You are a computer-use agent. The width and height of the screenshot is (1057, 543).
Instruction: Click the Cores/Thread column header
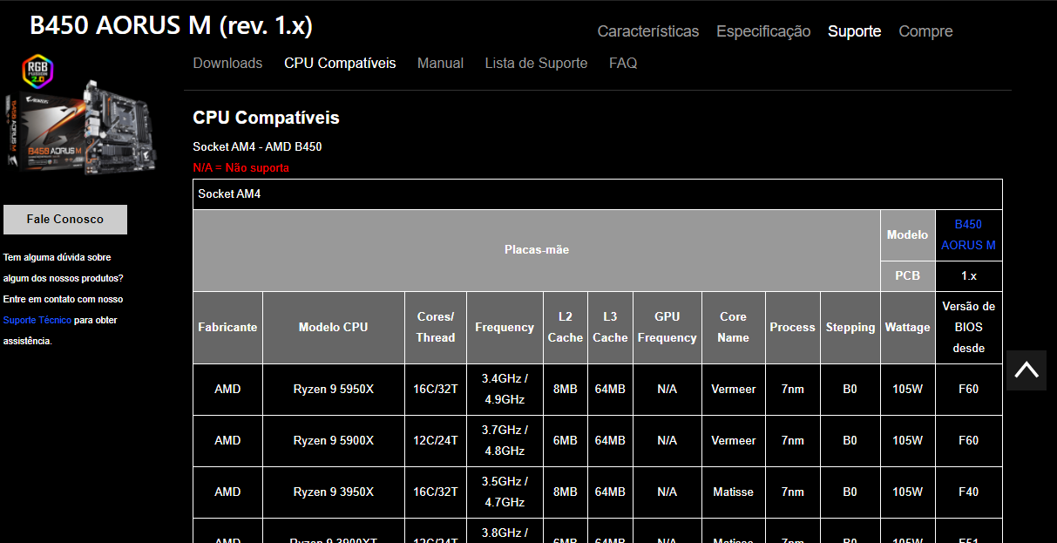coord(436,328)
